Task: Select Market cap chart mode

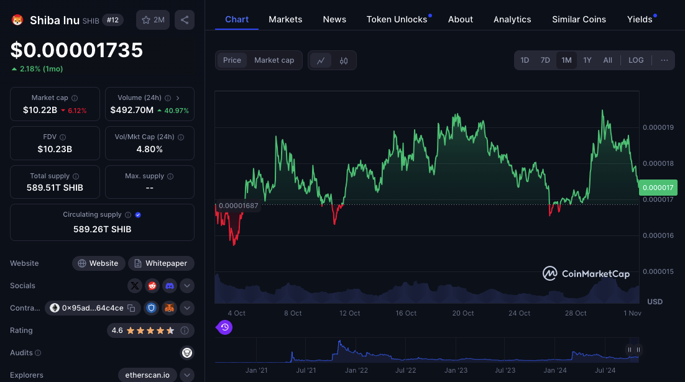Action: tap(274, 60)
